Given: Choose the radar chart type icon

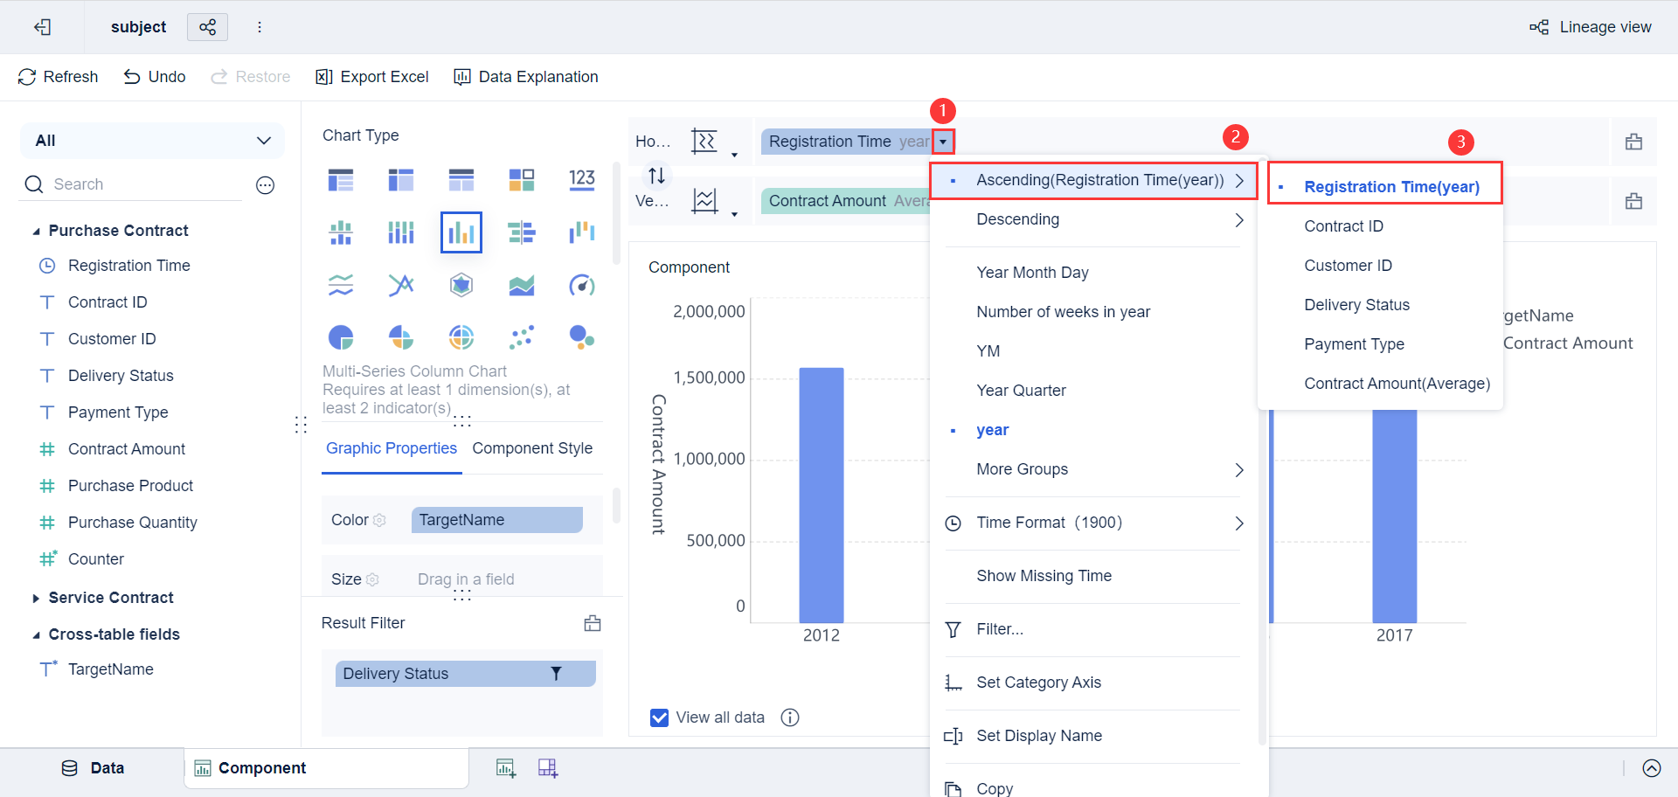Looking at the screenshot, I should 461,285.
